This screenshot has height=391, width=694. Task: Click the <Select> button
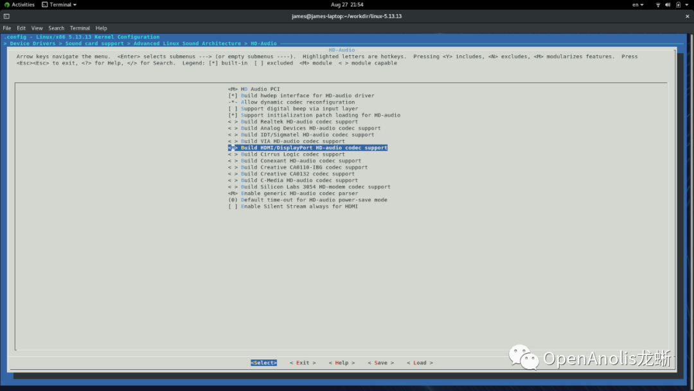pyautogui.click(x=264, y=363)
